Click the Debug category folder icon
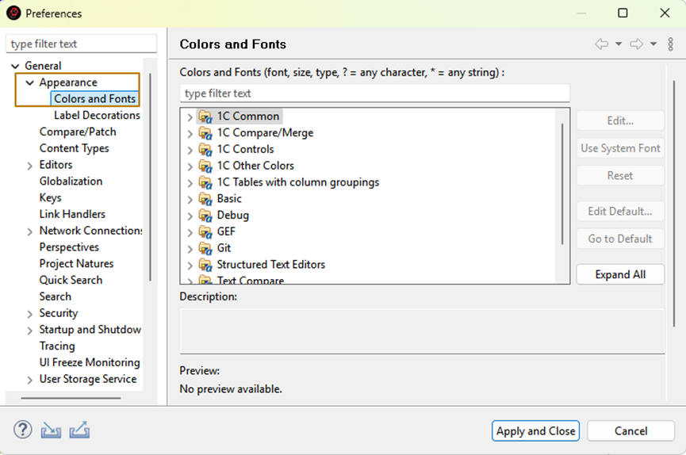The height and width of the screenshot is (455, 686). tap(205, 215)
